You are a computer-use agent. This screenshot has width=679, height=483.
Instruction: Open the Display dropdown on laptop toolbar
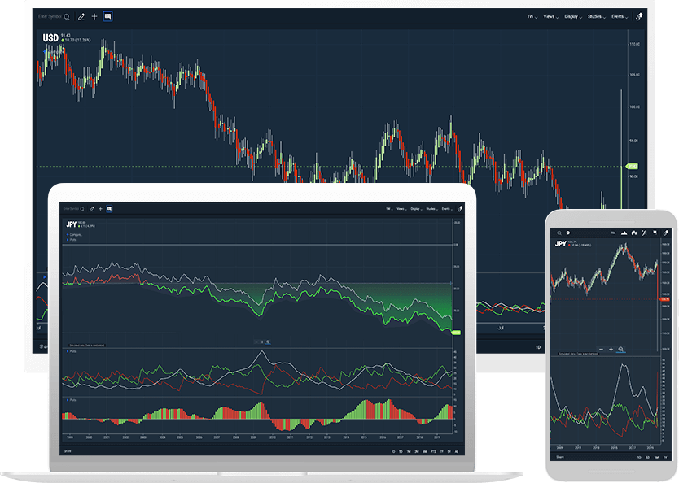point(415,208)
